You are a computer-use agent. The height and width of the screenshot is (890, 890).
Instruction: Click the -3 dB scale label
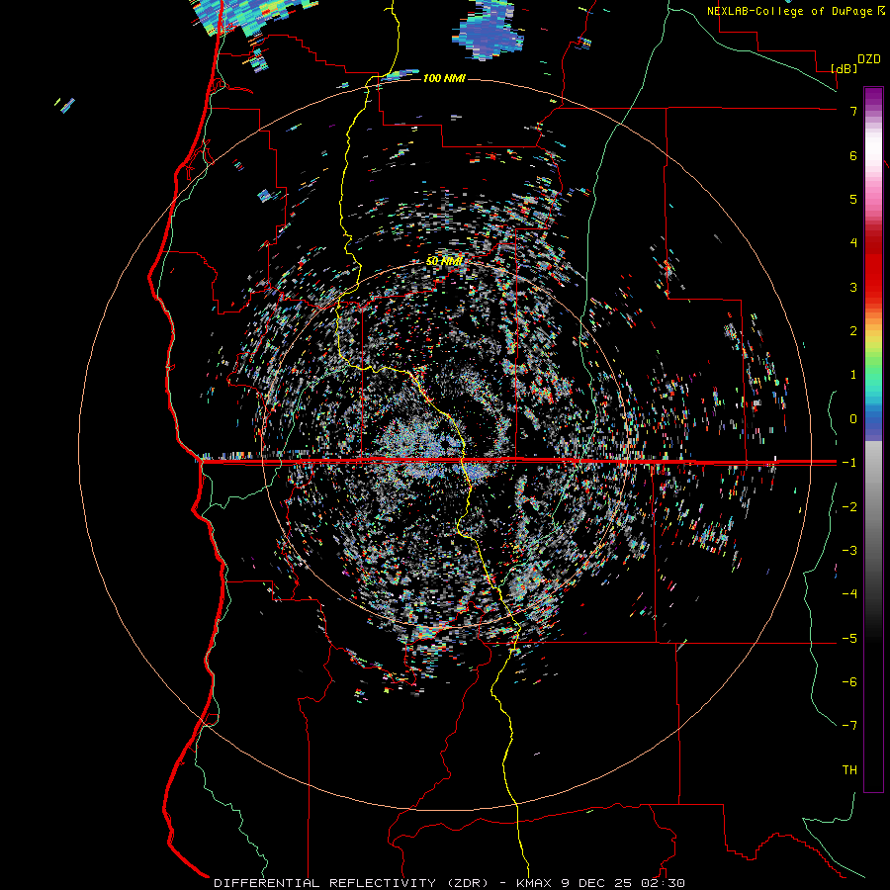(849, 551)
